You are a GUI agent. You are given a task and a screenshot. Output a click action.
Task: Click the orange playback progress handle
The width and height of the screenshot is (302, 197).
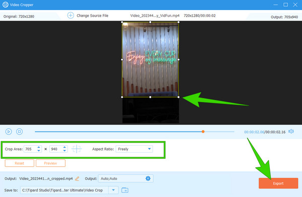click(x=203, y=132)
